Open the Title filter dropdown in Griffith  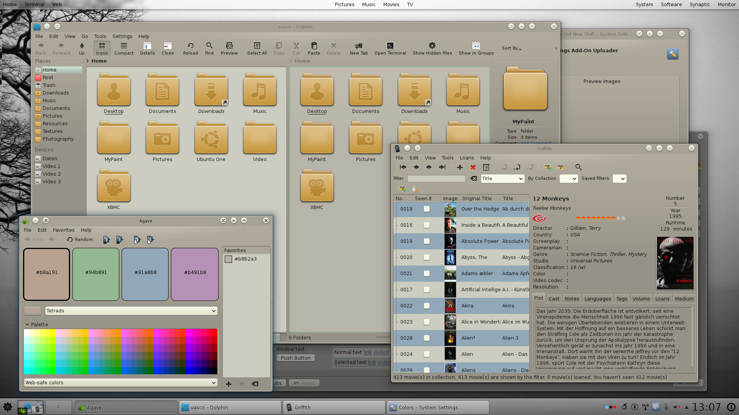pos(502,179)
